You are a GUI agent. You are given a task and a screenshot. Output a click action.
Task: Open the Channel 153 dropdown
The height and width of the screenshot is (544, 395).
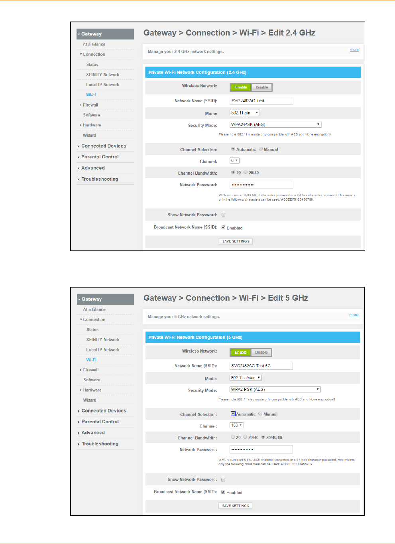(x=236, y=425)
